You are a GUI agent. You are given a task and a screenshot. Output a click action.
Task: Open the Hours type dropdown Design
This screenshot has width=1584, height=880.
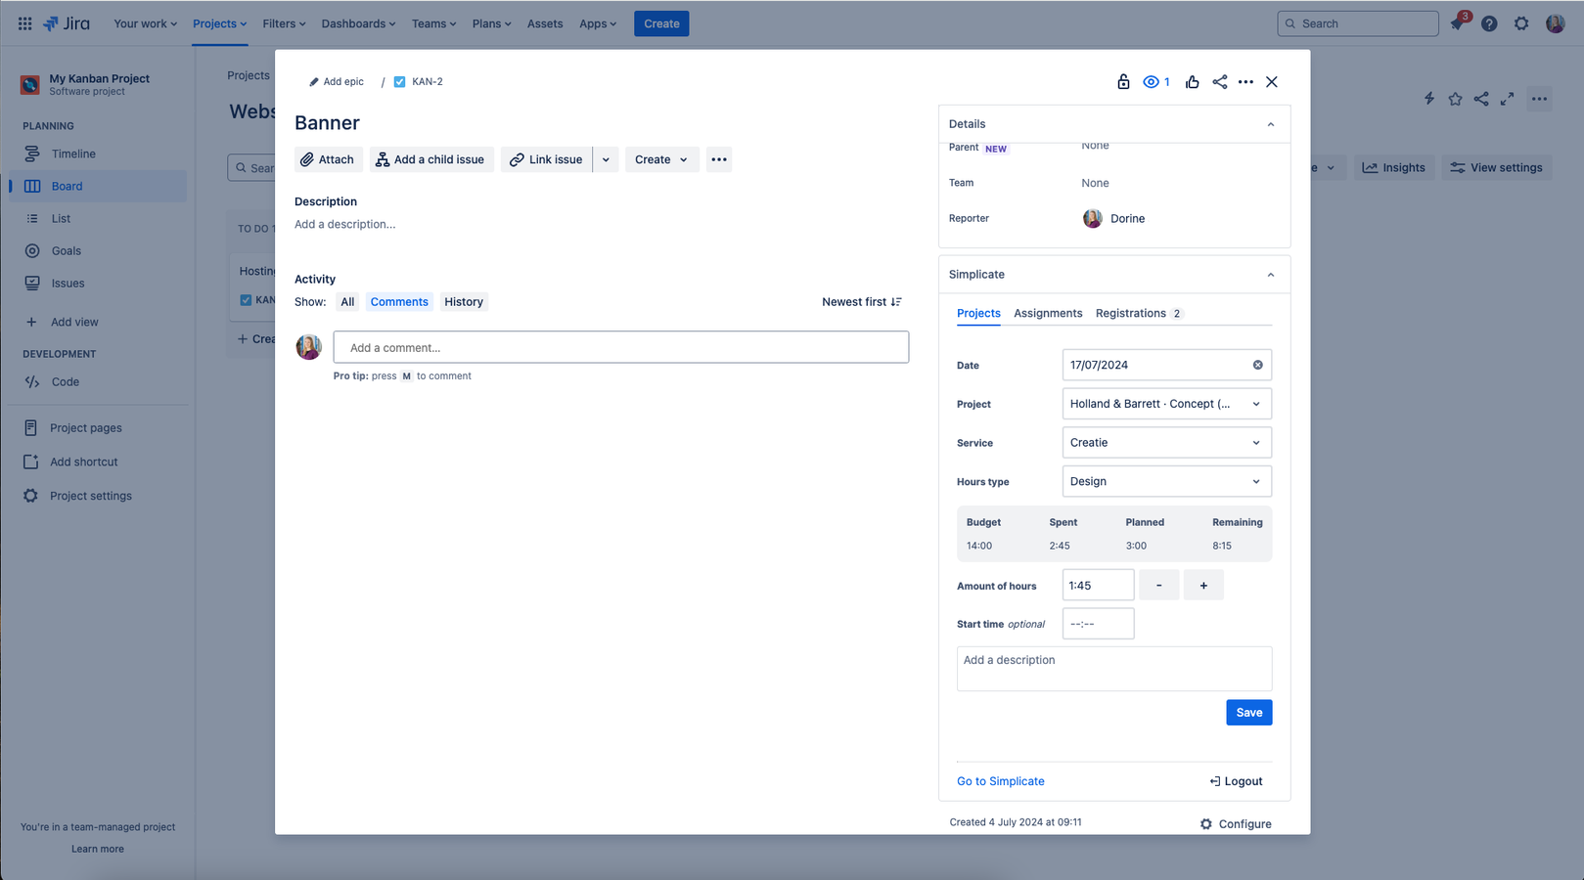click(x=1167, y=481)
